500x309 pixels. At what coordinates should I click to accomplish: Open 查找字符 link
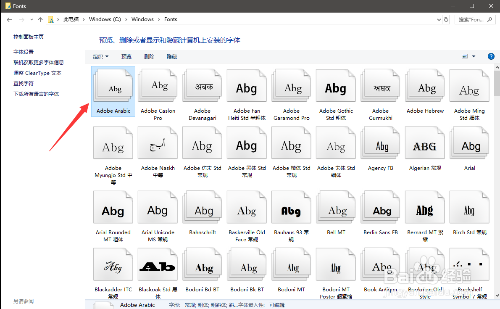23,83
